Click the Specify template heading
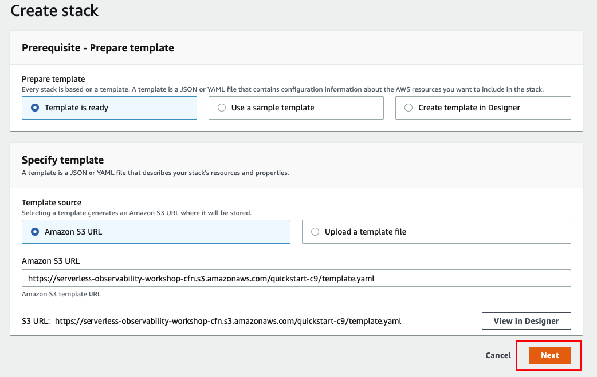 (63, 160)
